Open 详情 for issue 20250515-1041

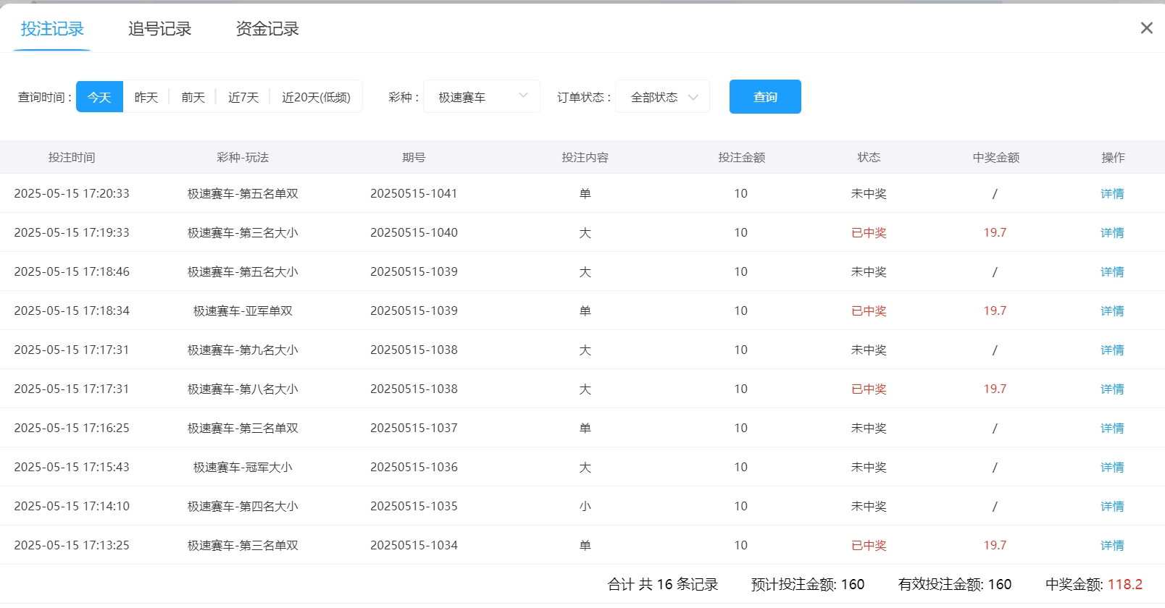pos(1112,194)
